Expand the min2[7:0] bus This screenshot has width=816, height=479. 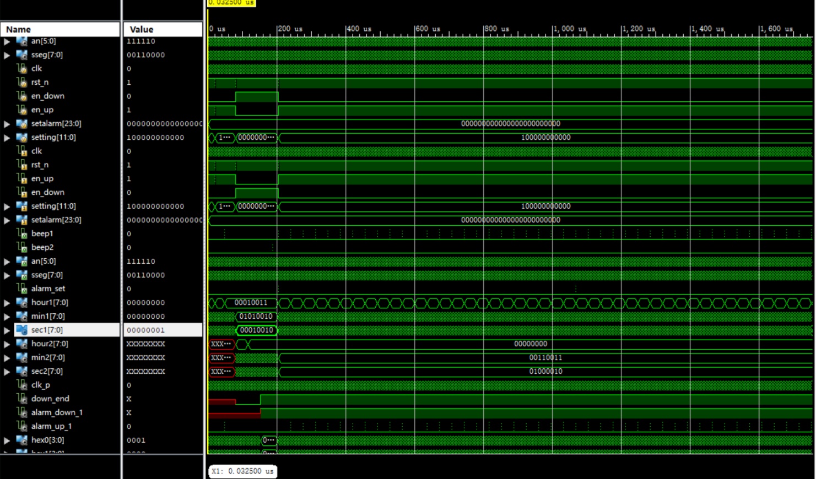pyautogui.click(x=7, y=358)
